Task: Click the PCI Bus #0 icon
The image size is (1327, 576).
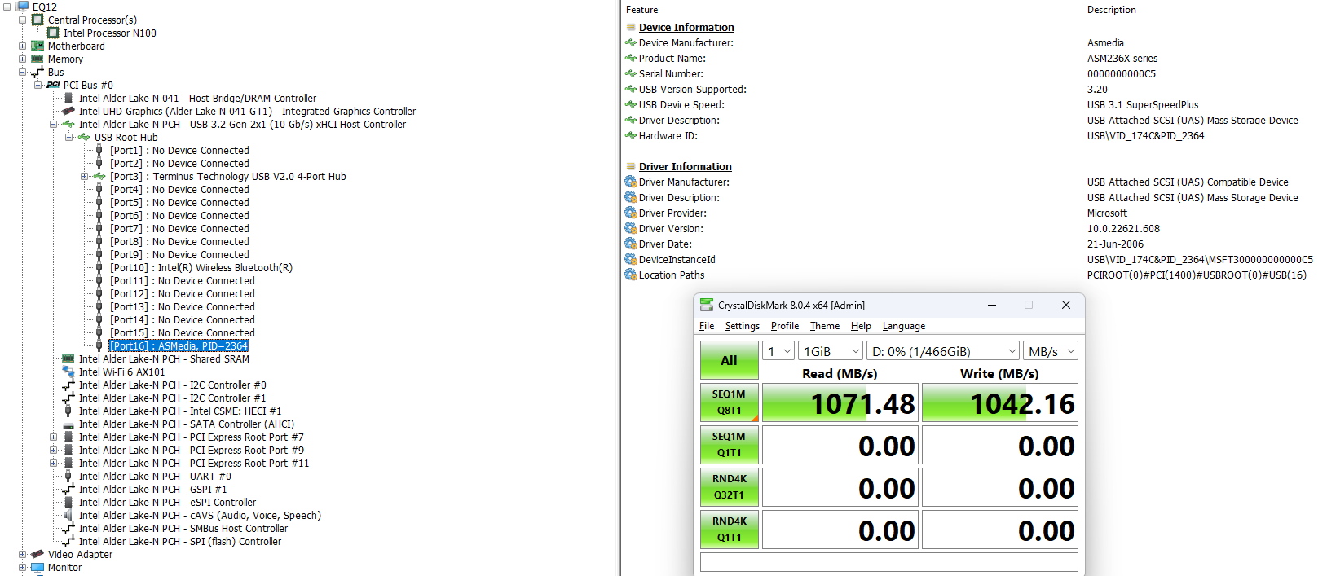Action: 53,85
